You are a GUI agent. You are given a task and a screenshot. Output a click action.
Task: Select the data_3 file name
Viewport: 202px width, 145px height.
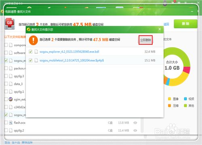pos(18,84)
